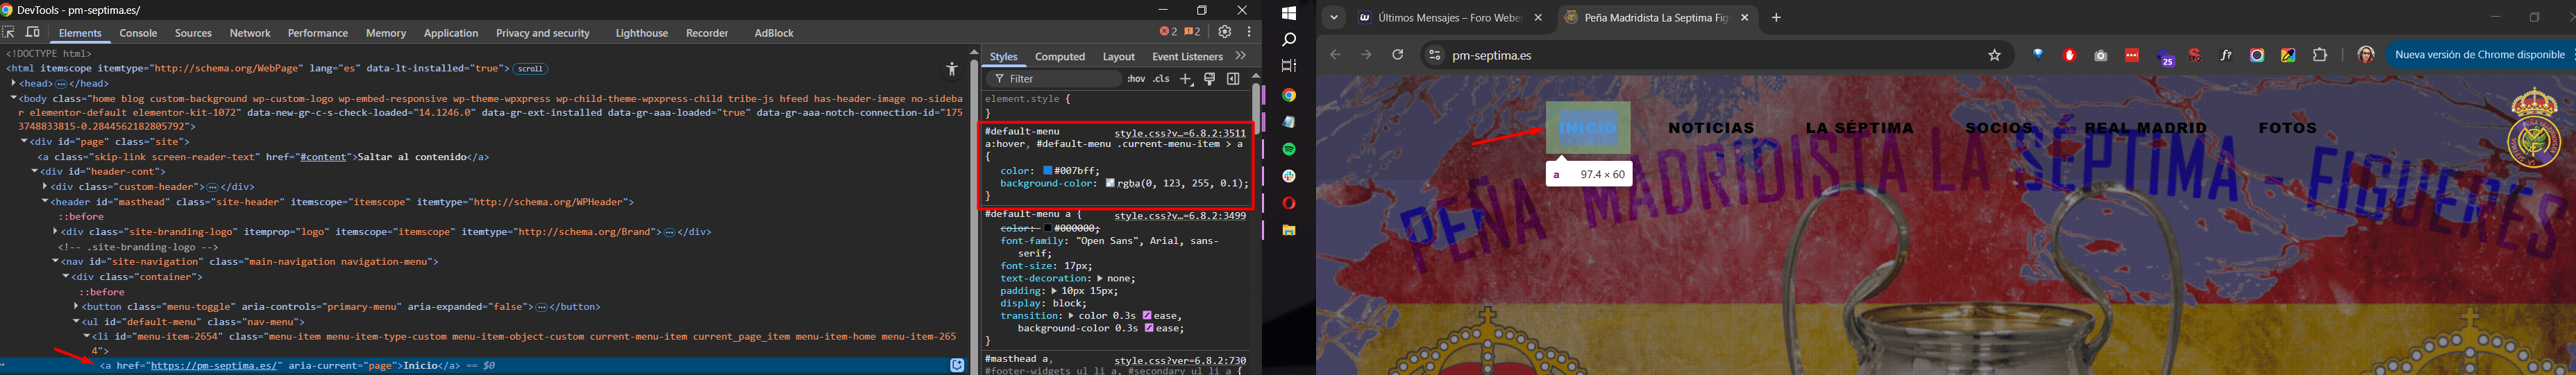Collapse the body element node
Screen dimensions: 2576x375
(13, 98)
